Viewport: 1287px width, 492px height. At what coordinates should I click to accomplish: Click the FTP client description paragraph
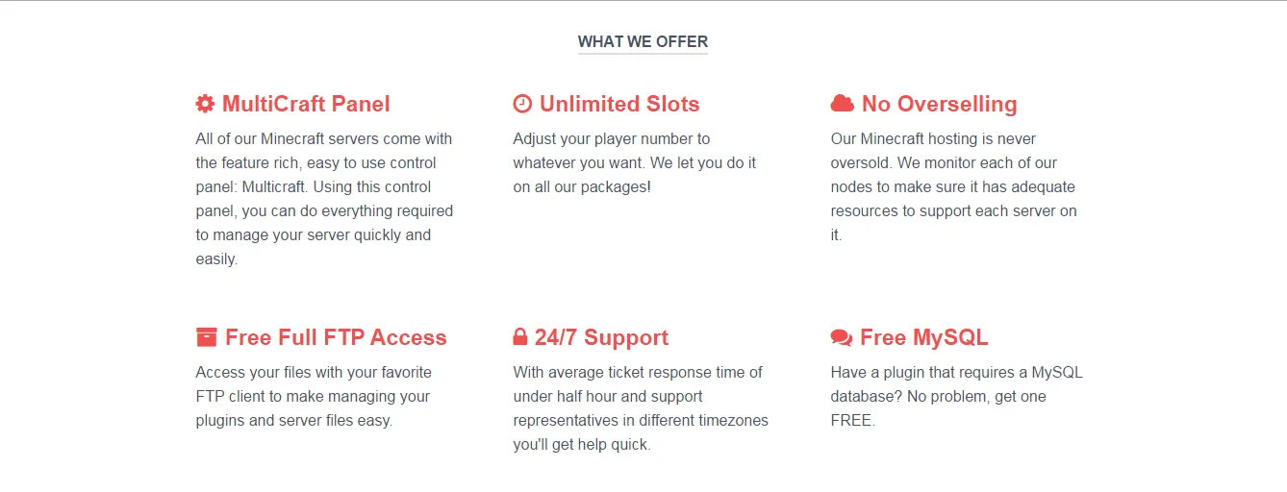(x=313, y=396)
